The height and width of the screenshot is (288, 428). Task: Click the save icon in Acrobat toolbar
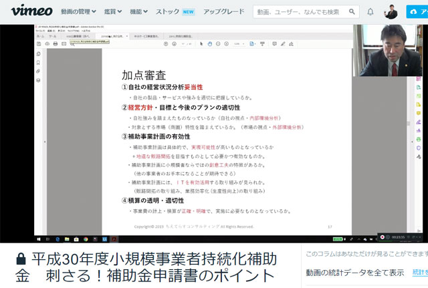[x=39, y=44]
